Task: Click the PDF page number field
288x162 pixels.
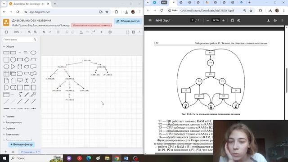Action: (193, 20)
